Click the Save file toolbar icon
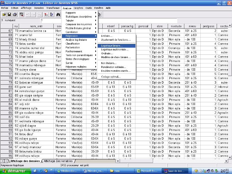The height and width of the screenshot is (174, 232). click(x=10, y=14)
